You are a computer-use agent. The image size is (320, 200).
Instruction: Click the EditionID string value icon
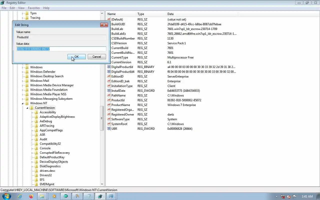click(109, 76)
